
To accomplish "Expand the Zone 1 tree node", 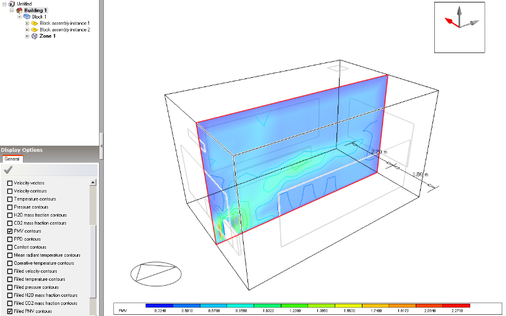I will [27, 36].
